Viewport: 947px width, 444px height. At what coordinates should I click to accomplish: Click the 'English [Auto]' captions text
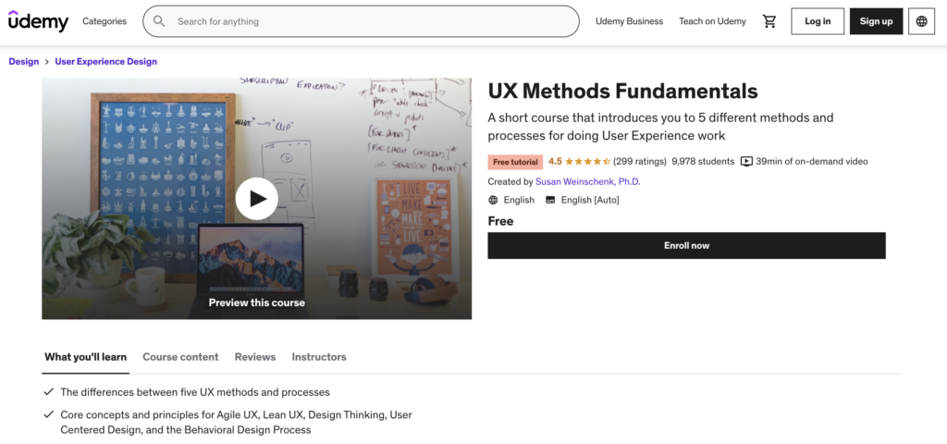click(x=590, y=200)
